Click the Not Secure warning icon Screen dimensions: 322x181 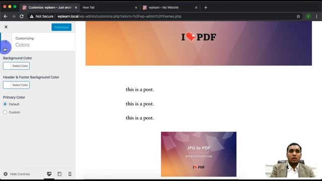tap(31, 17)
